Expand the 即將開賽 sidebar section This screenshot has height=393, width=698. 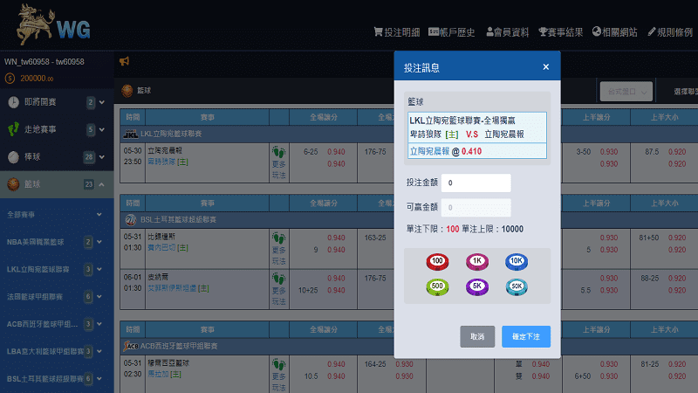pos(102,102)
